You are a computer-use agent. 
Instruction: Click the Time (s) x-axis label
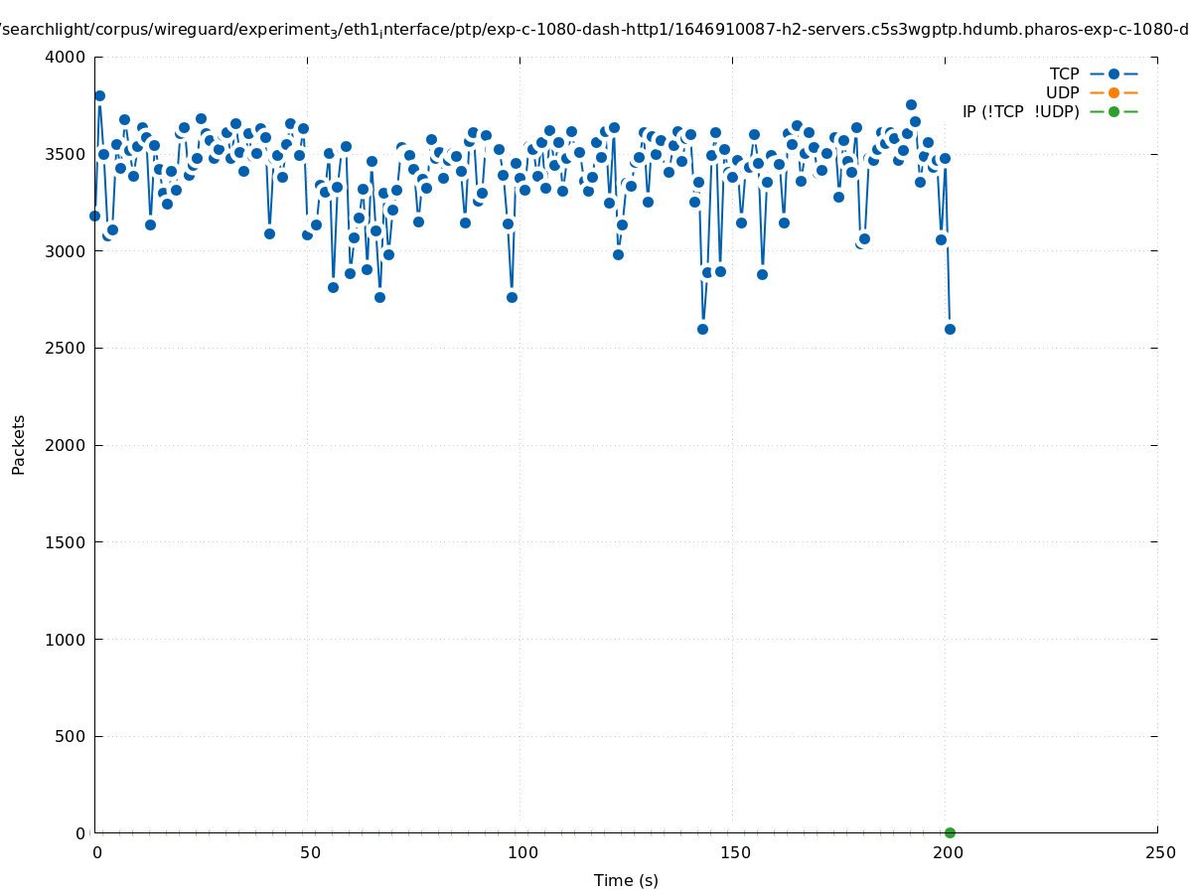click(x=626, y=881)
